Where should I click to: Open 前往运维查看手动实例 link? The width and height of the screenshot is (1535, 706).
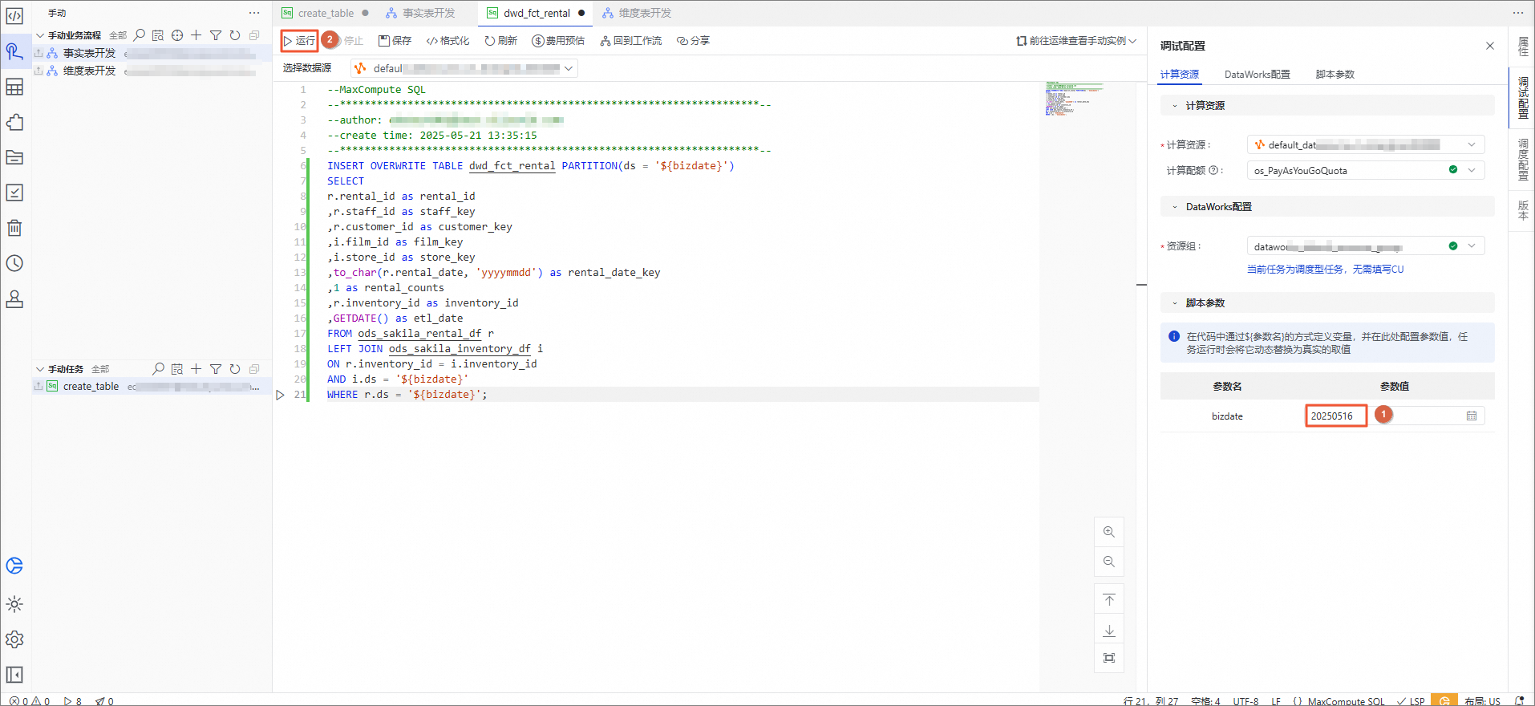click(1076, 41)
